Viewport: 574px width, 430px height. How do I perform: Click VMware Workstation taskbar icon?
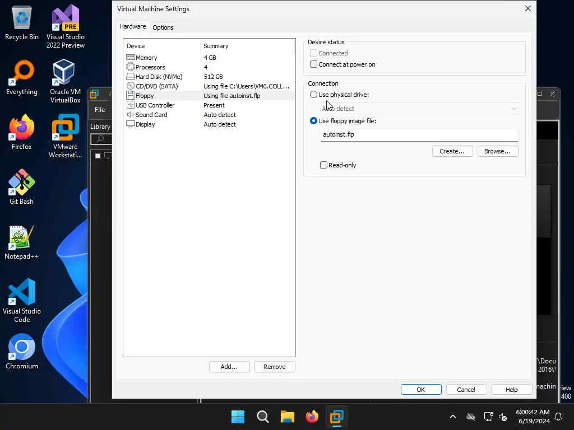336,417
